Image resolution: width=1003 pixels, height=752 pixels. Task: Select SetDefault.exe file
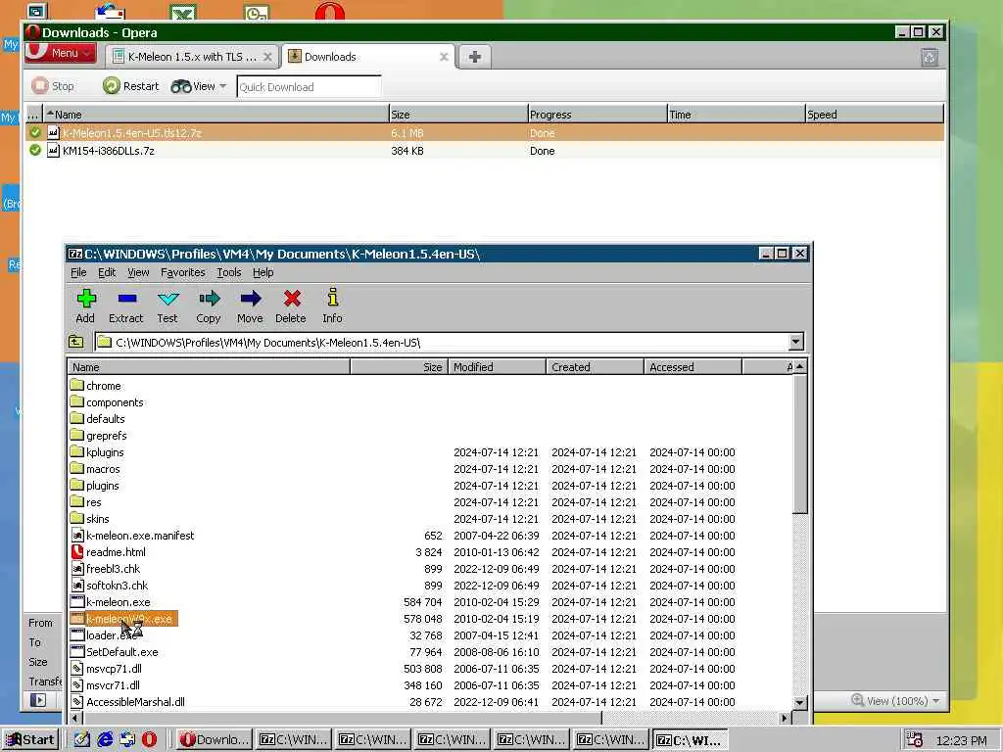tap(115, 651)
